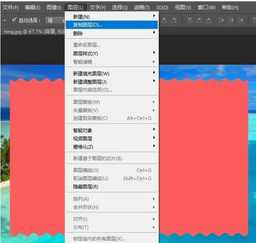Expand the 删除 submenu
The width and height of the screenshot is (256, 243).
pos(112,33)
